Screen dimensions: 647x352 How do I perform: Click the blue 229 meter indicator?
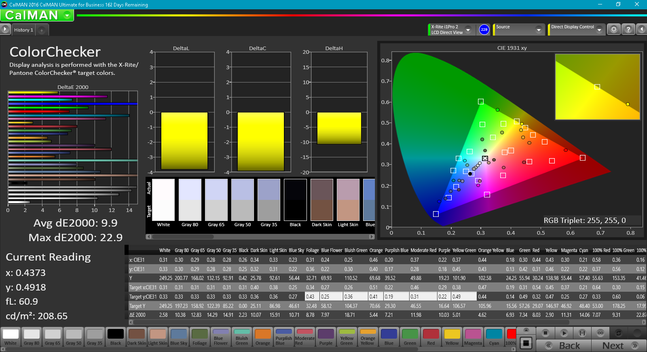(484, 30)
